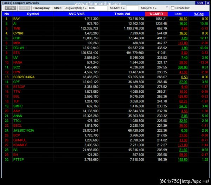The width and height of the screenshot is (211, 185).
Task: Select the TMB symbol
Action: (x=17, y=28)
